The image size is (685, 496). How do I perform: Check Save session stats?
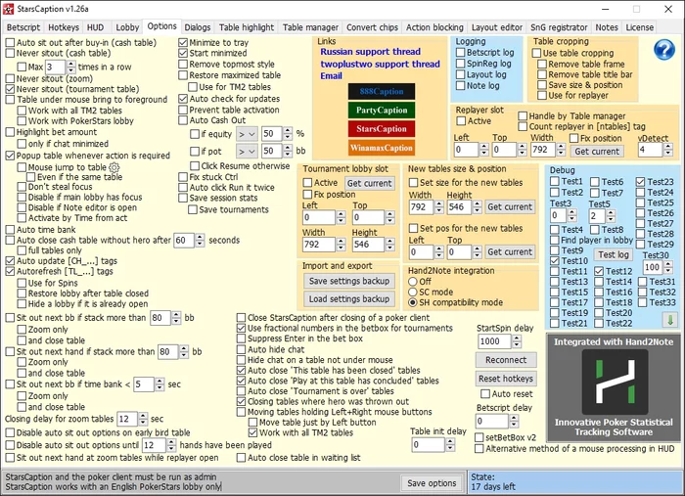coord(183,198)
